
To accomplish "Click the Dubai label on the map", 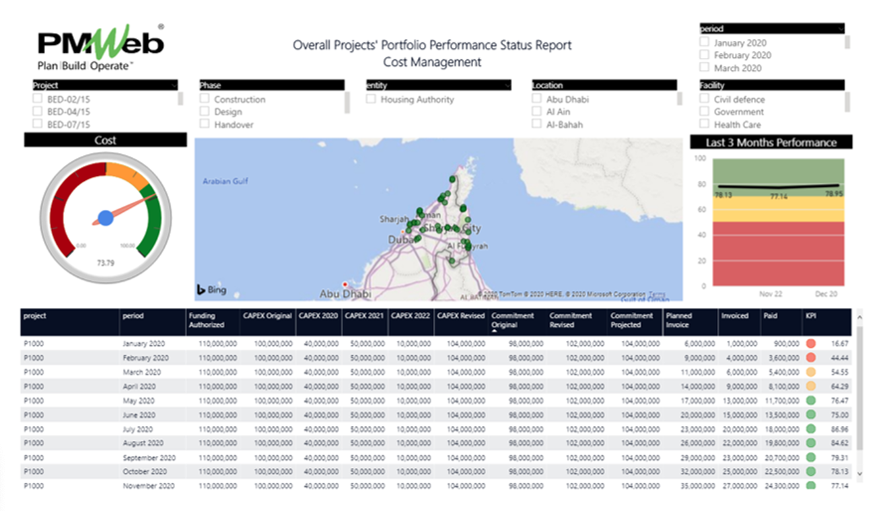I will click(x=402, y=239).
